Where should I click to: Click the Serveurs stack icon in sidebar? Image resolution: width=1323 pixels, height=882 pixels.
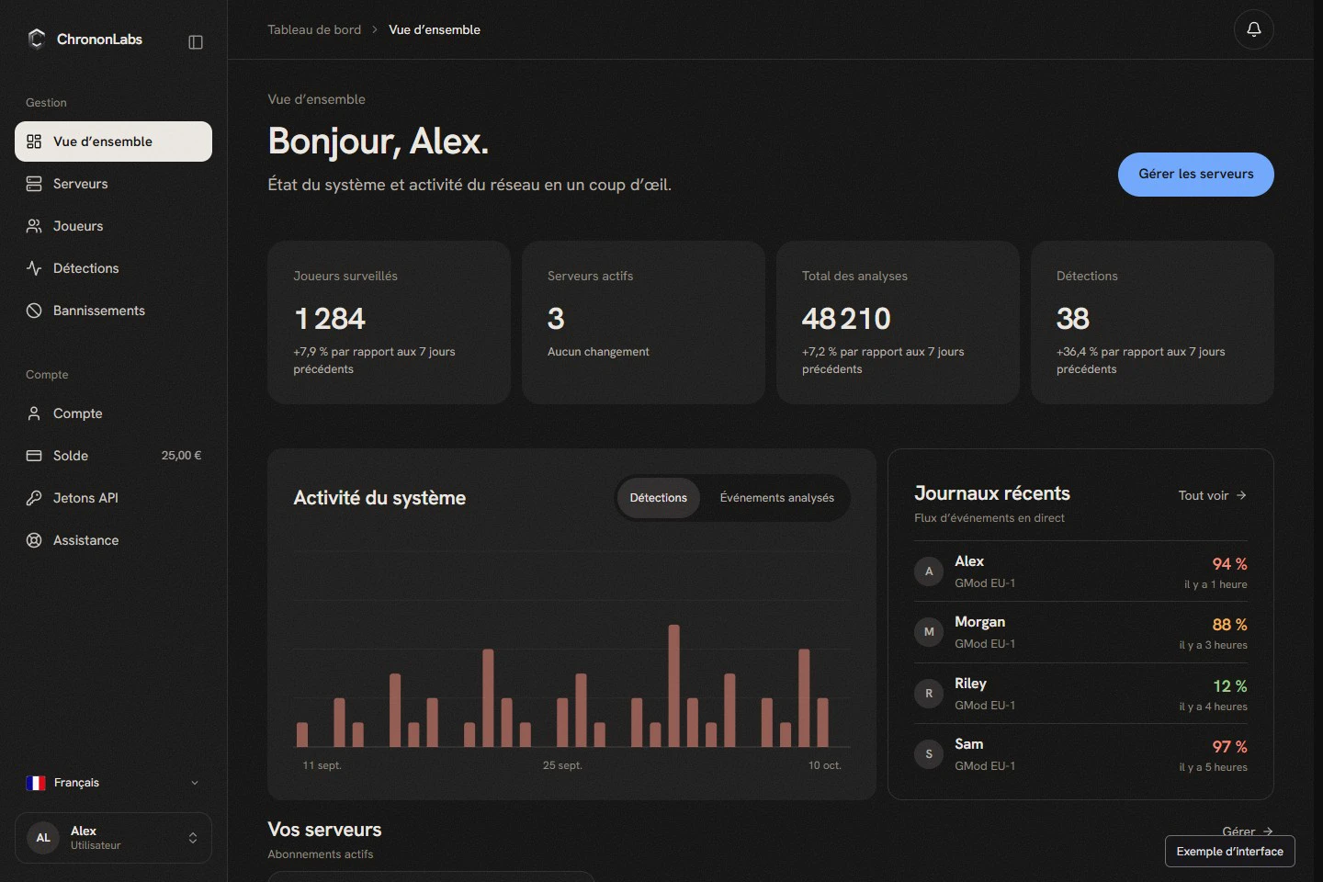pyautogui.click(x=34, y=184)
